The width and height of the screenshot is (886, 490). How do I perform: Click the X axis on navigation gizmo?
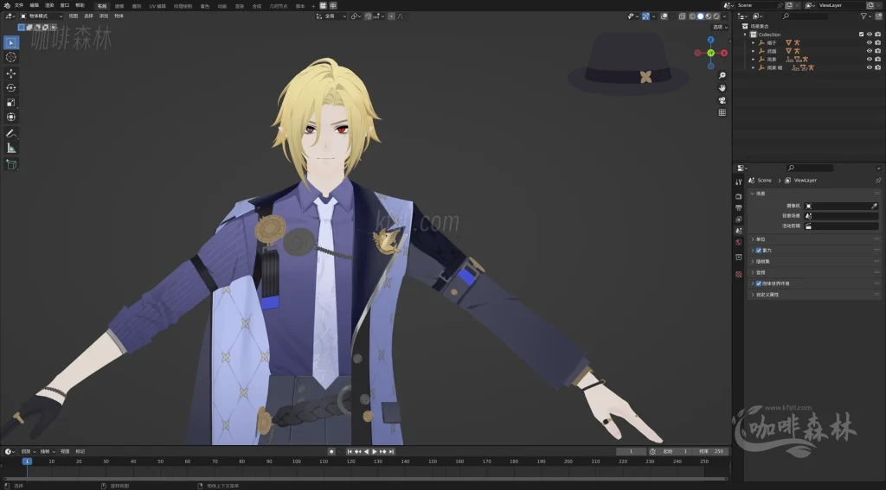pyautogui.click(x=724, y=53)
